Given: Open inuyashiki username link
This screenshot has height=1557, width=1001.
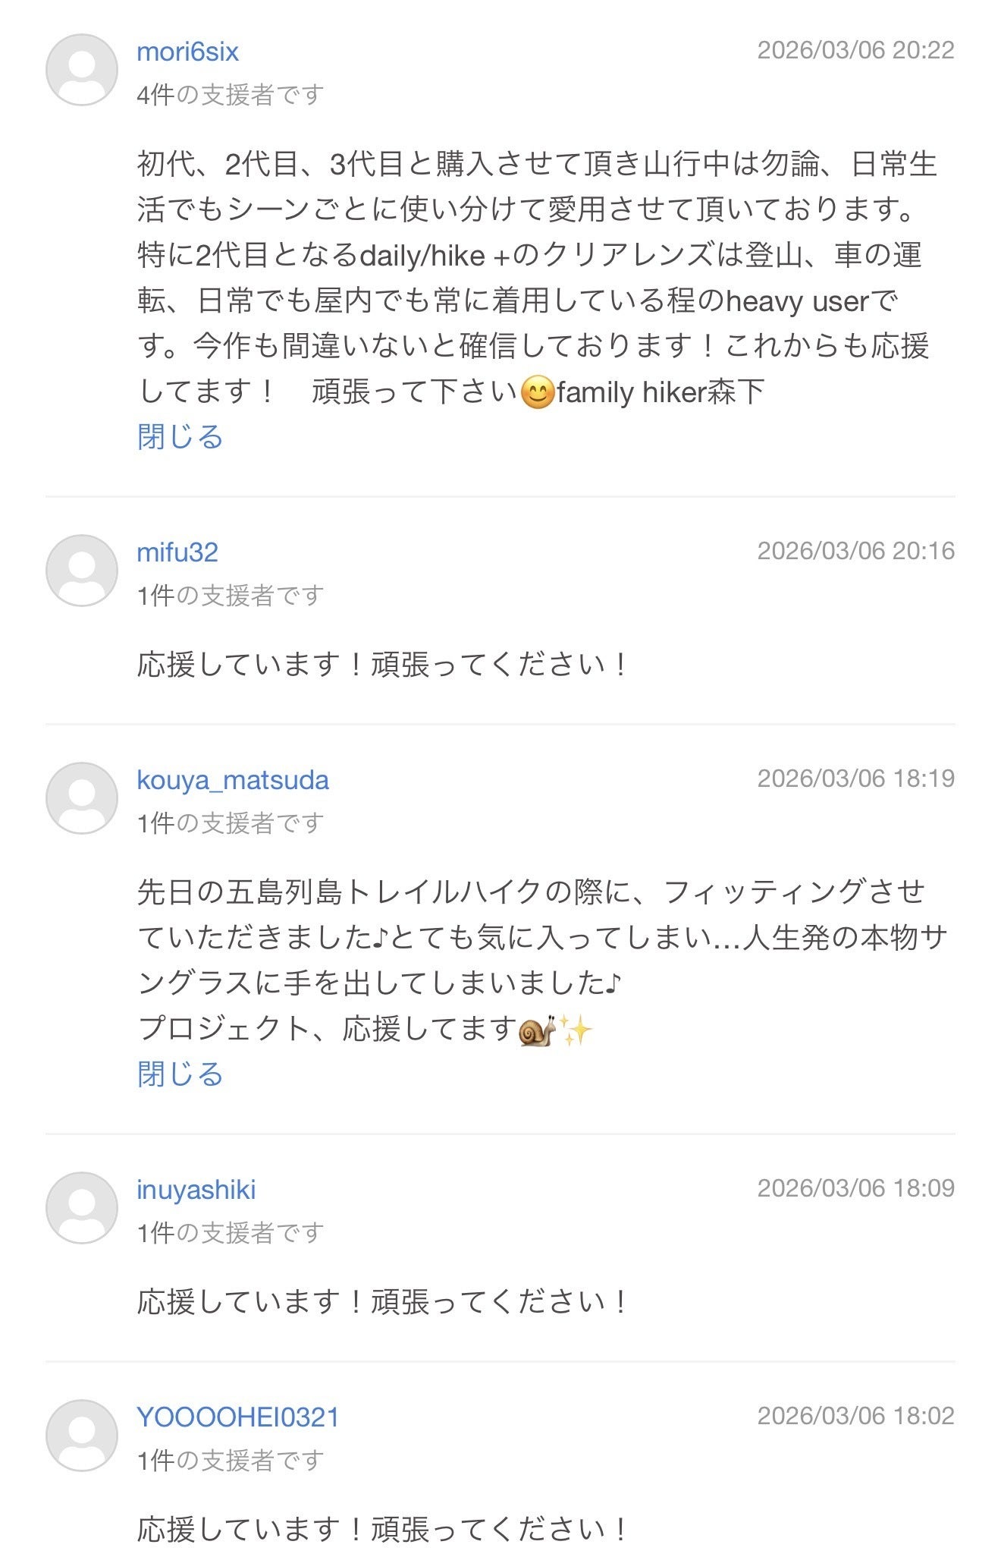Looking at the screenshot, I should 196,1190.
